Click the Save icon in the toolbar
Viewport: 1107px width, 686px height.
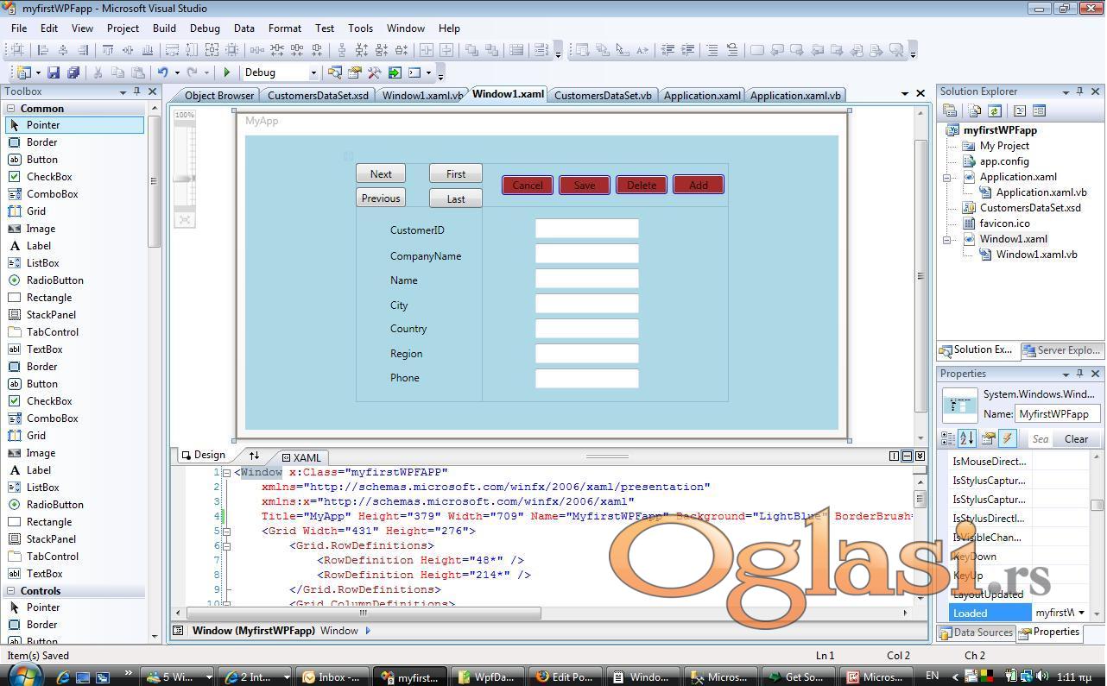tap(54, 73)
